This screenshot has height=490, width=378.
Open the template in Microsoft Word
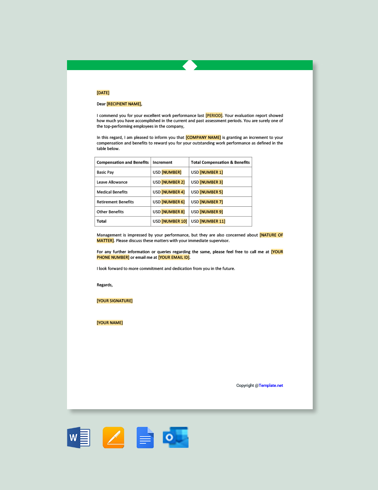pos(78,437)
